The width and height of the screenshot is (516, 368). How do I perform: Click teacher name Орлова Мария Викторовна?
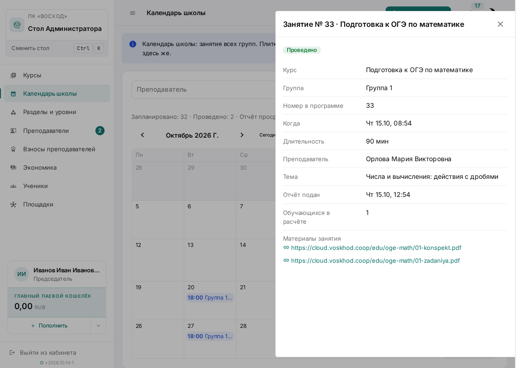[x=408, y=159]
